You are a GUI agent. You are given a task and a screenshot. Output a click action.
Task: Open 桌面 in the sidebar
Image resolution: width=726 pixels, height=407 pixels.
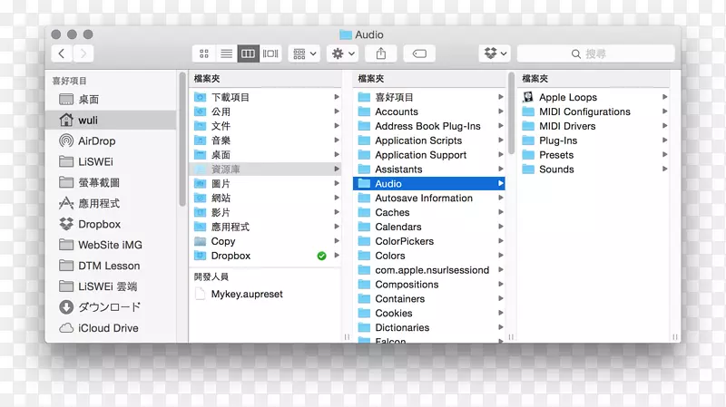click(111, 100)
